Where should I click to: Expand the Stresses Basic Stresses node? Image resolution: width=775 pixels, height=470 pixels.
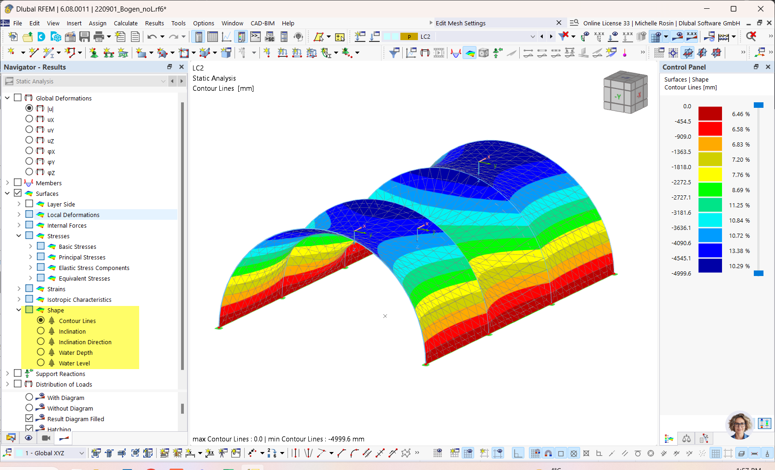point(30,246)
